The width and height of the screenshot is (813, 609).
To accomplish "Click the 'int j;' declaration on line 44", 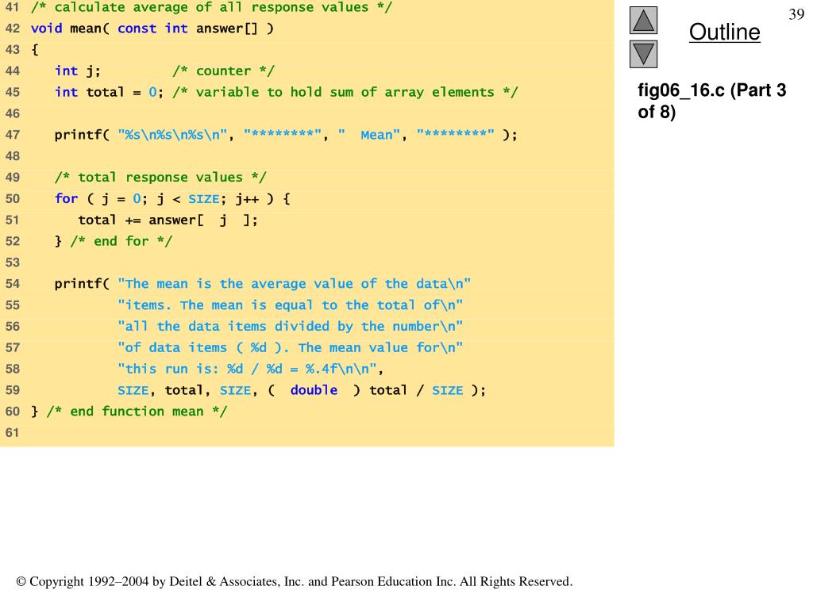I will click(78, 71).
